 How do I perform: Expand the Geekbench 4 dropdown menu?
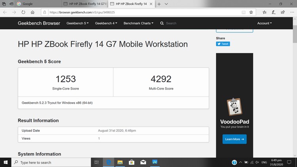[106, 23]
